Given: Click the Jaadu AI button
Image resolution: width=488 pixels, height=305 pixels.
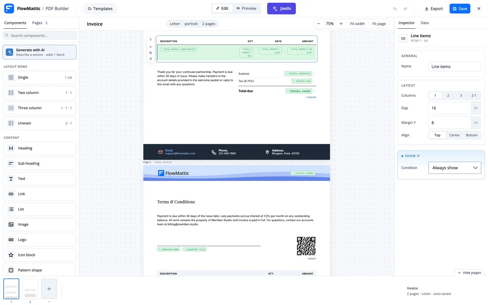Looking at the screenshot, I should 281,8.
